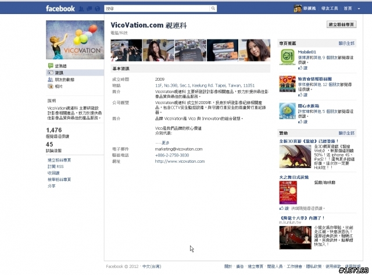Click the 45 talking about count

point(49,144)
